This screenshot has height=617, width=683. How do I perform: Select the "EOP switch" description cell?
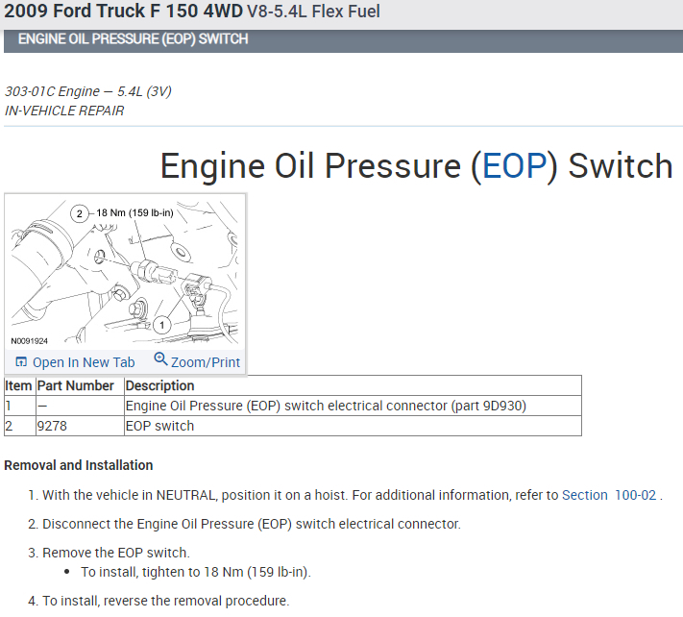click(353, 426)
